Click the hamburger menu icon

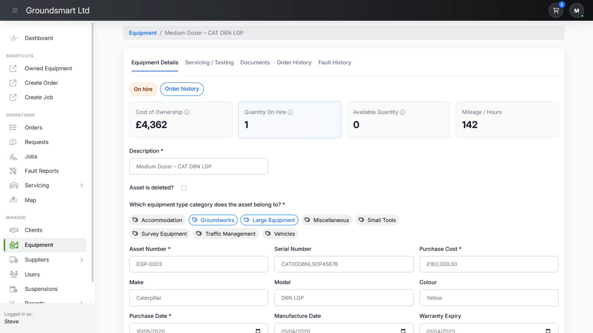pyautogui.click(x=15, y=10)
